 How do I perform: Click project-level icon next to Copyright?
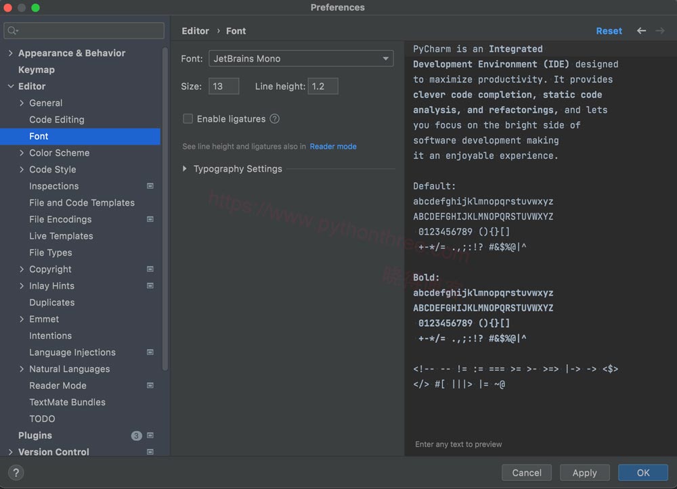[x=150, y=269]
